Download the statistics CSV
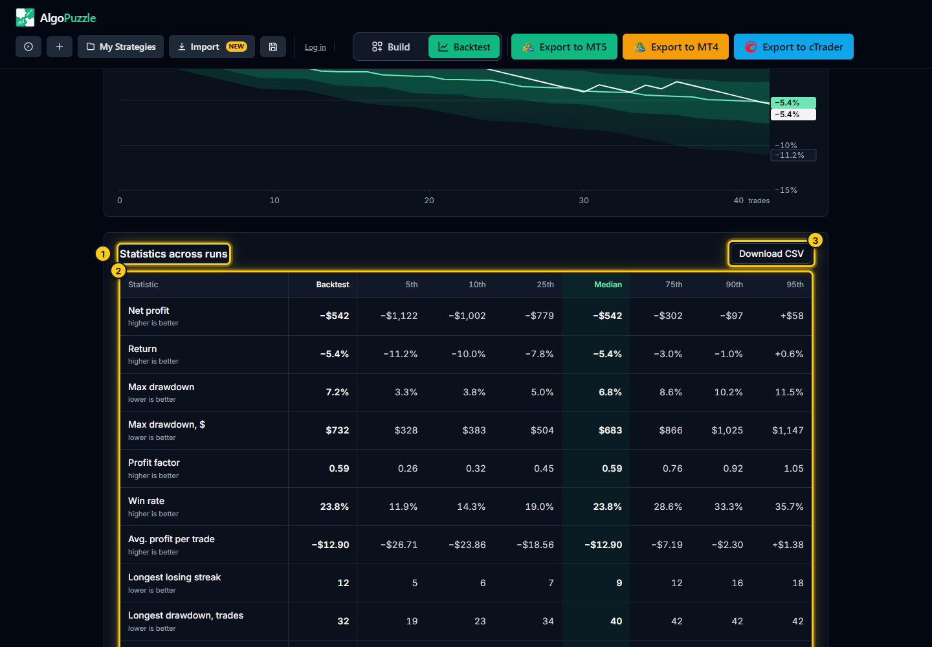932x647 pixels. (x=771, y=254)
